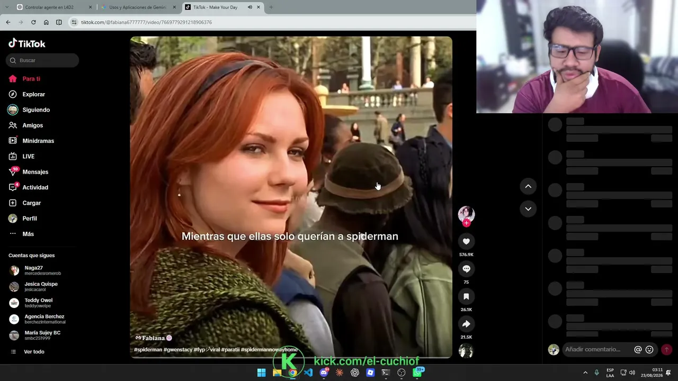The height and width of the screenshot is (381, 678).
Task: View site information icon in address bar
Action: tap(74, 22)
